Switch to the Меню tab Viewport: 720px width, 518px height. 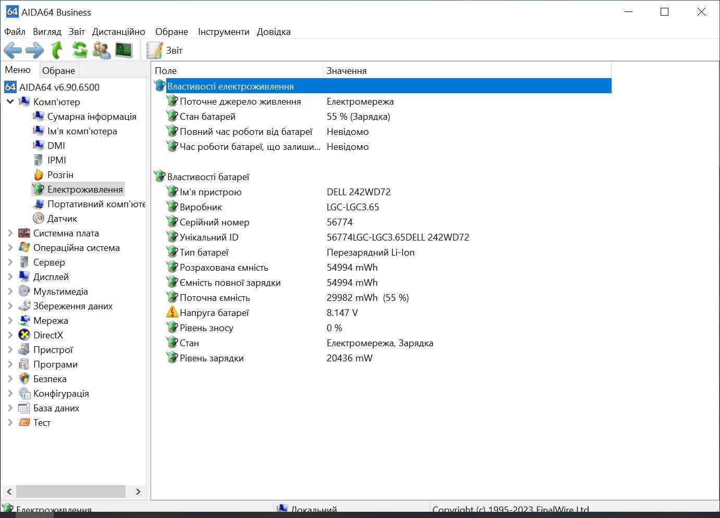[18, 70]
